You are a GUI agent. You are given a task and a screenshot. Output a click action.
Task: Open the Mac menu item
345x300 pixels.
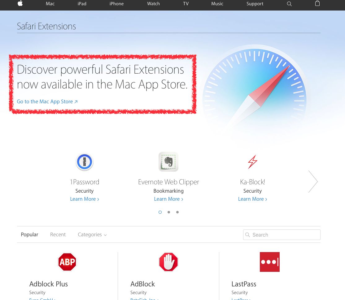[50, 3]
